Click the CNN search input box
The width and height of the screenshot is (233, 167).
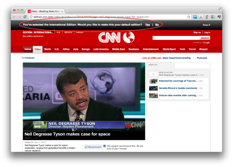176,38
